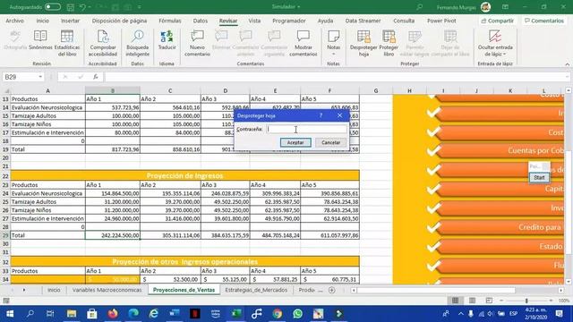Open Firefox from the taskbar
The width and height of the screenshot is (573, 322).
[x=113, y=314]
